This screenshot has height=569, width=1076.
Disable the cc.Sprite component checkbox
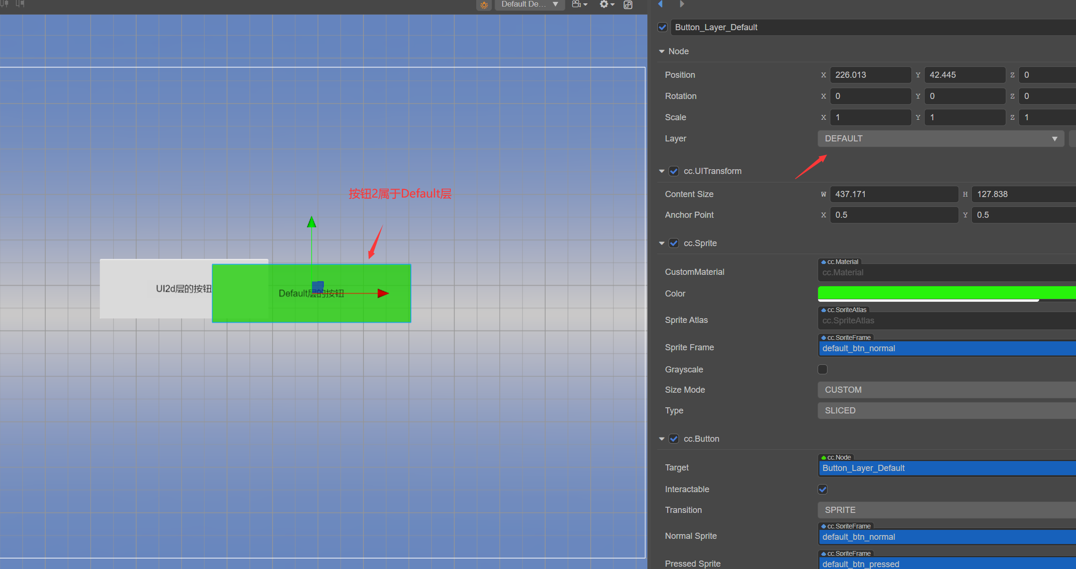674,243
